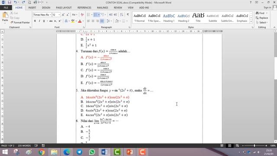This screenshot has width=277, height=156.
Task: Open Google Chrome from the taskbar
Action: click(x=42, y=152)
